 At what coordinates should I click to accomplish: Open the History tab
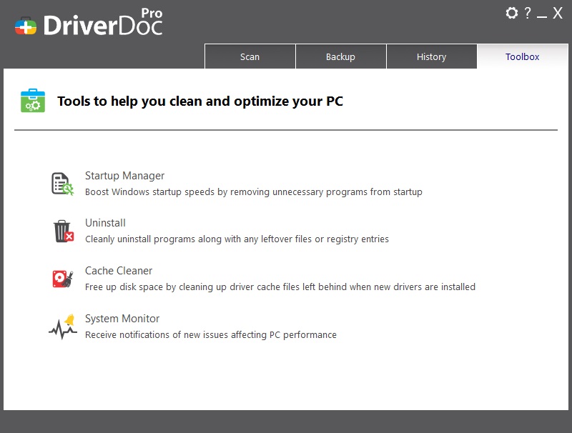[x=432, y=56]
